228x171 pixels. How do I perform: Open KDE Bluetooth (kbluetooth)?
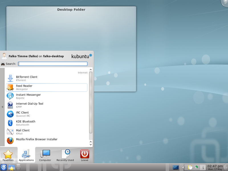coord(46,123)
